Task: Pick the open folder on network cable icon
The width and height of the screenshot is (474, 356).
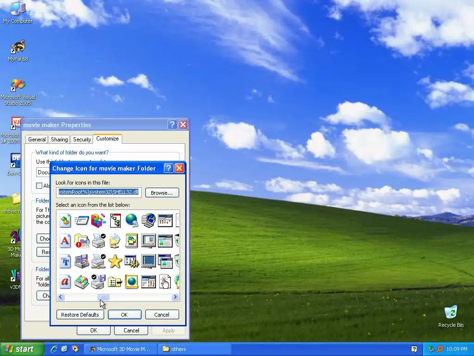Action: point(115,241)
